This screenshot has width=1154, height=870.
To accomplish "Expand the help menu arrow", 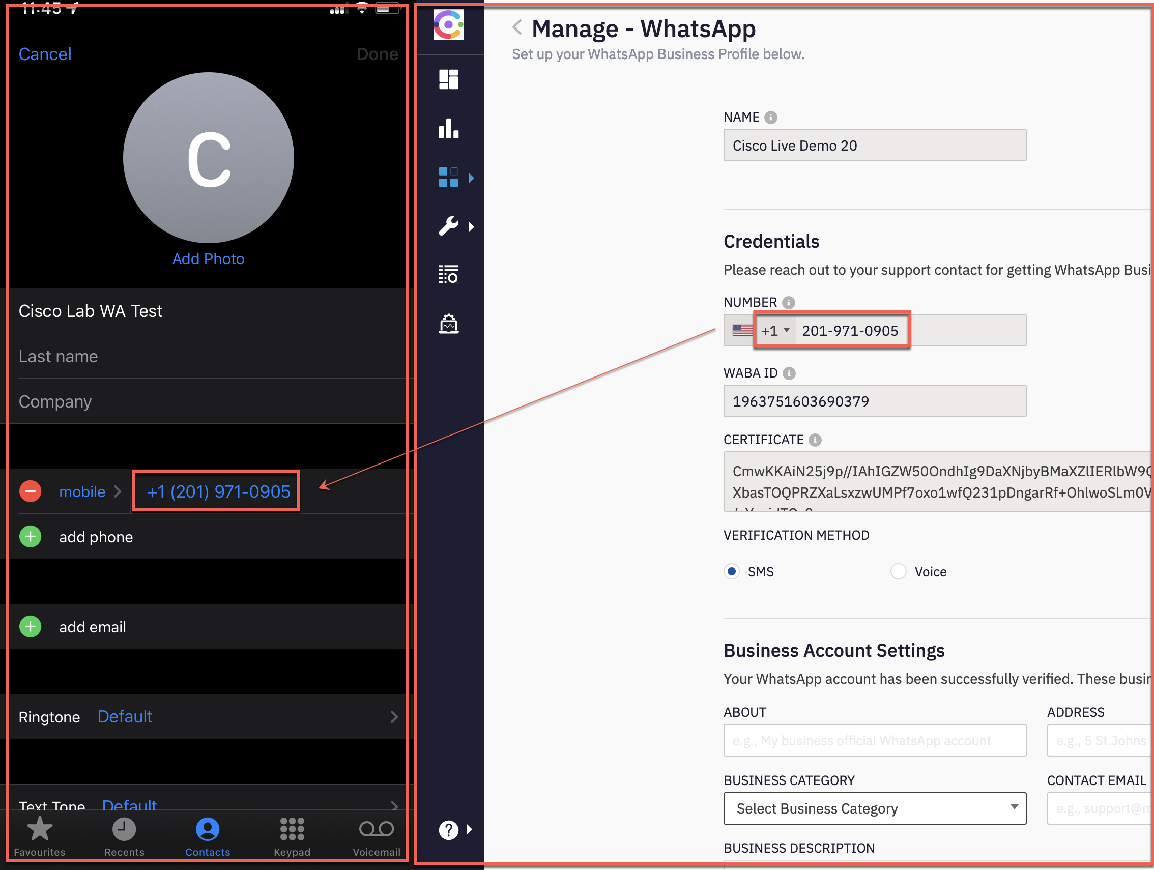I will [x=470, y=829].
